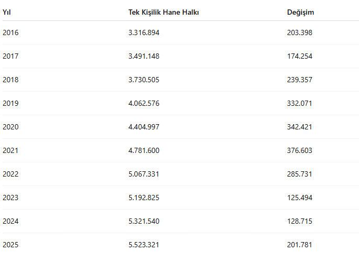Select the change value 376.603

coord(299,150)
